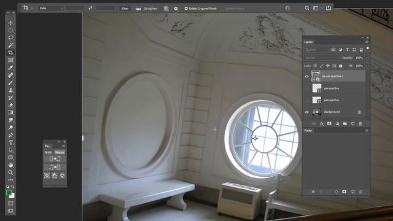Screen dimensions: 393x221
Task: Open the layer filter Kind dropdown
Action: [x=317, y=50]
